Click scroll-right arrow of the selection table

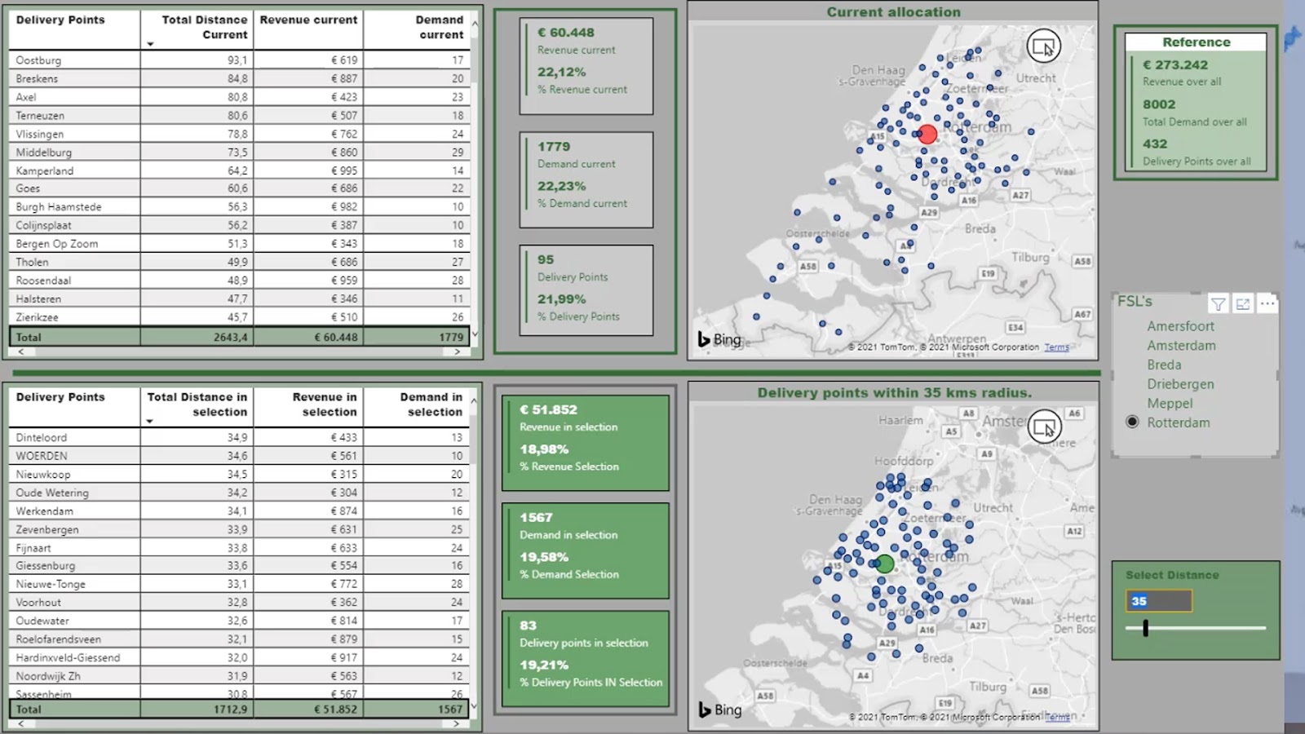pos(456,723)
